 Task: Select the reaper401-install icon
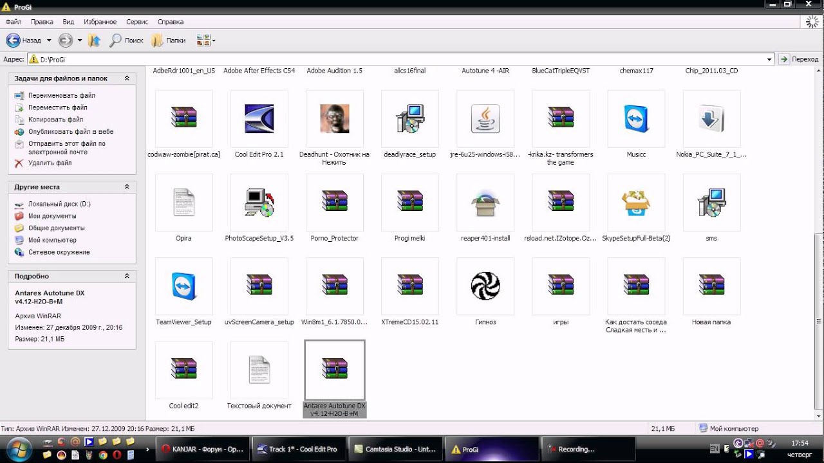485,203
